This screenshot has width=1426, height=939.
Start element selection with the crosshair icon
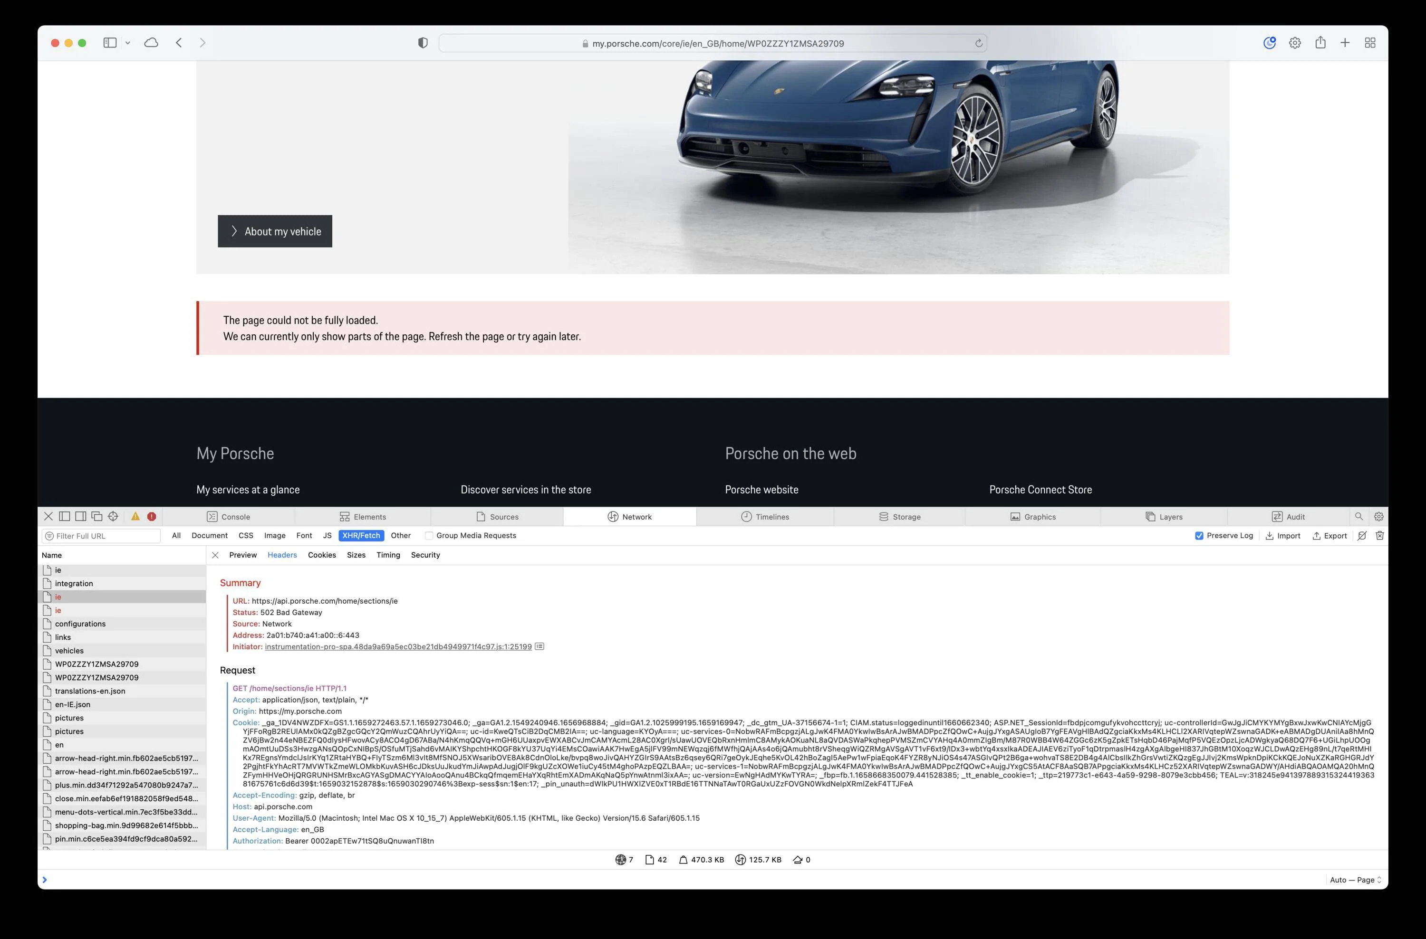[x=113, y=516]
